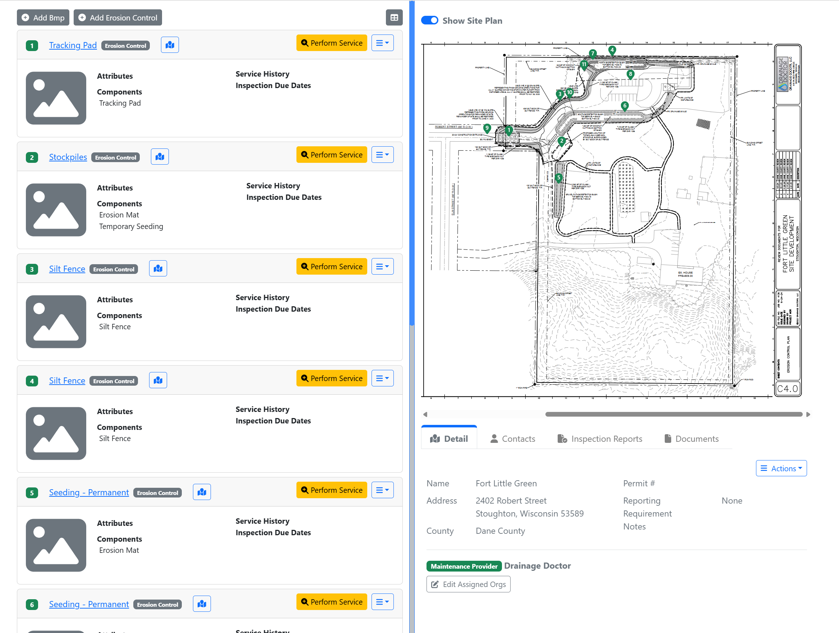Open the Actions dropdown

pos(781,468)
